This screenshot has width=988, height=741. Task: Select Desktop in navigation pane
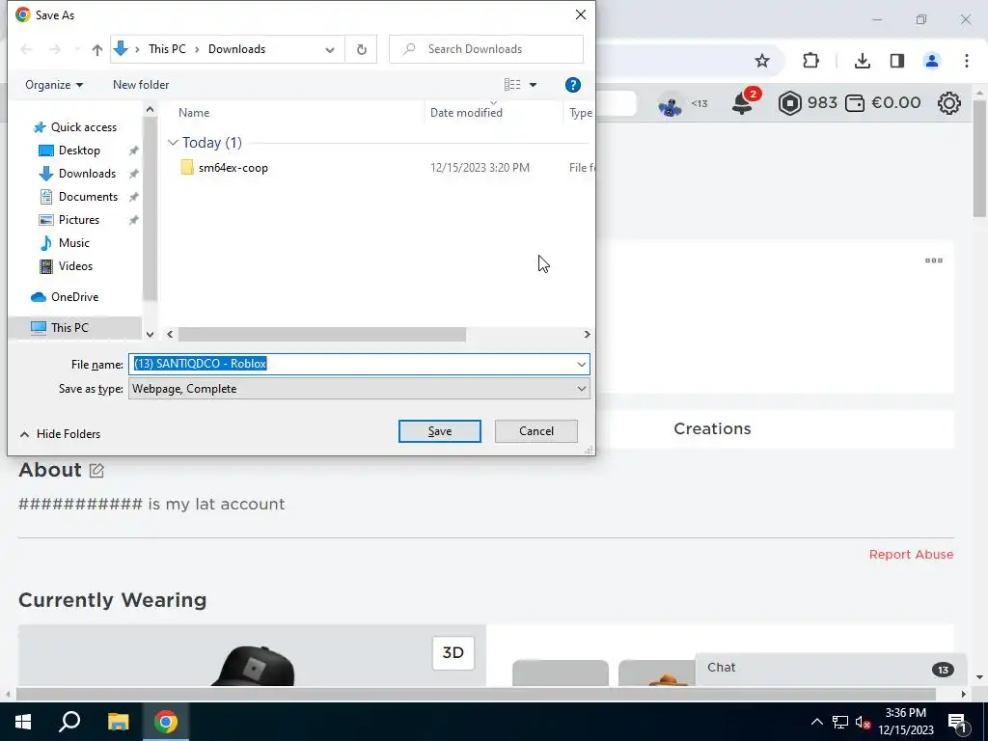(x=79, y=151)
